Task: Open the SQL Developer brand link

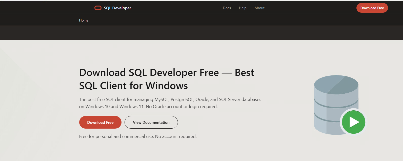Action: click(x=113, y=8)
